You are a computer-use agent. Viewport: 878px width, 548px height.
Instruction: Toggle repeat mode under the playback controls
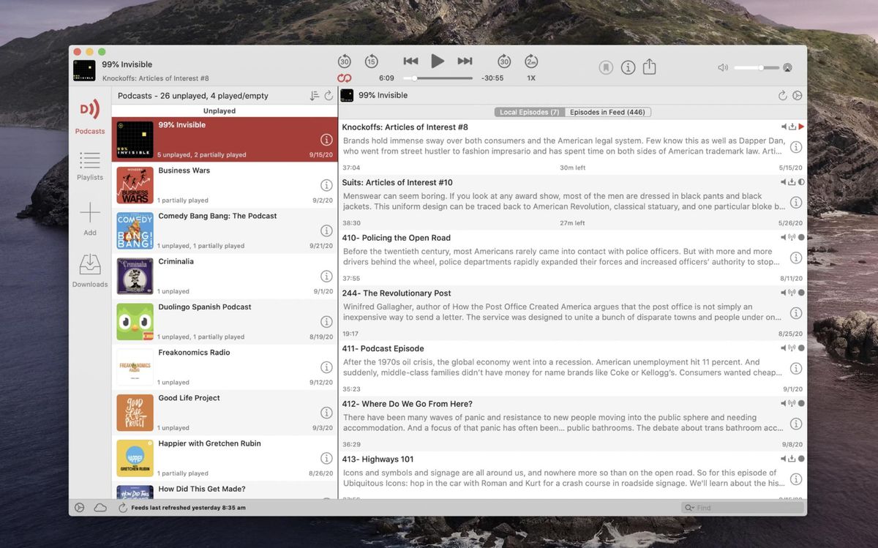click(x=344, y=77)
